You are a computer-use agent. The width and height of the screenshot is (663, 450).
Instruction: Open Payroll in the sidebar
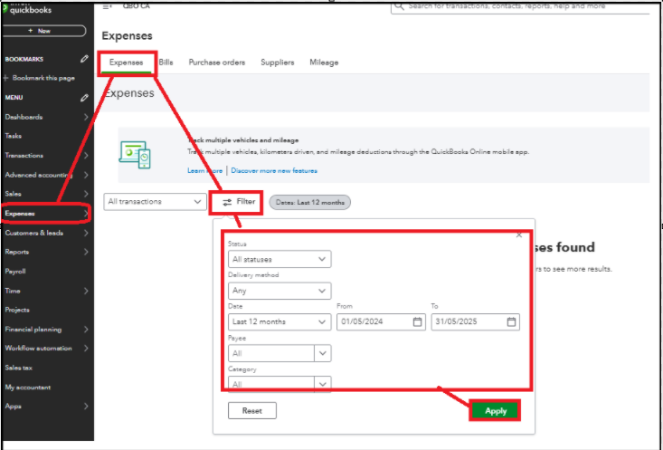[x=15, y=272]
